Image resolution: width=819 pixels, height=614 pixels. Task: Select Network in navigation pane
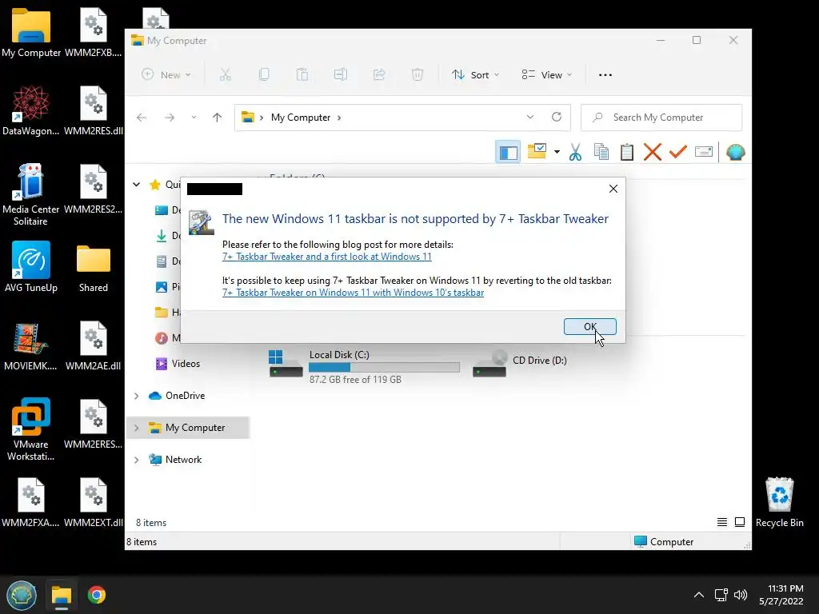tap(183, 460)
